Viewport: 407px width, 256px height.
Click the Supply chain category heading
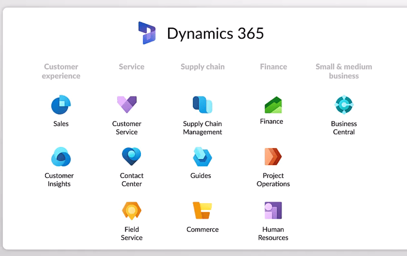point(202,67)
